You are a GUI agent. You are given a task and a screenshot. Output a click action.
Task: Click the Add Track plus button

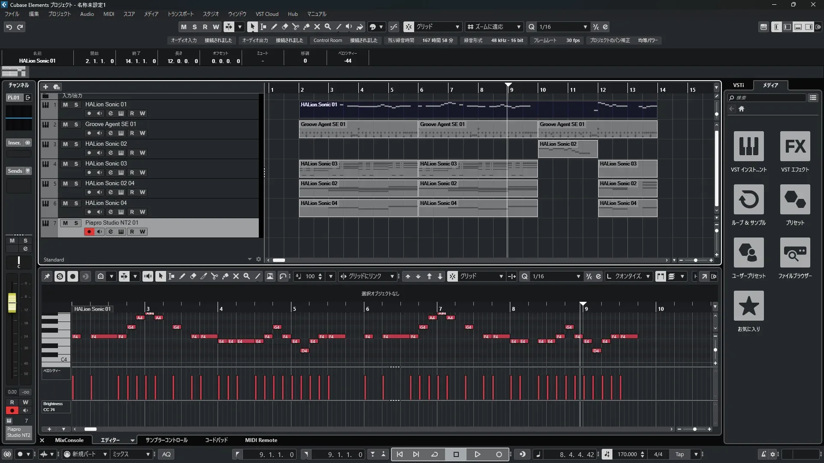45,87
